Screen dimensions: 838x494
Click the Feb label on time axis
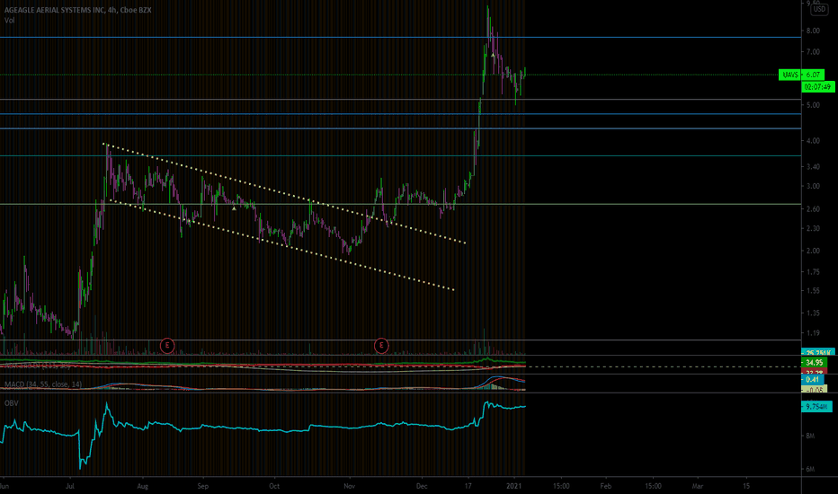605,486
